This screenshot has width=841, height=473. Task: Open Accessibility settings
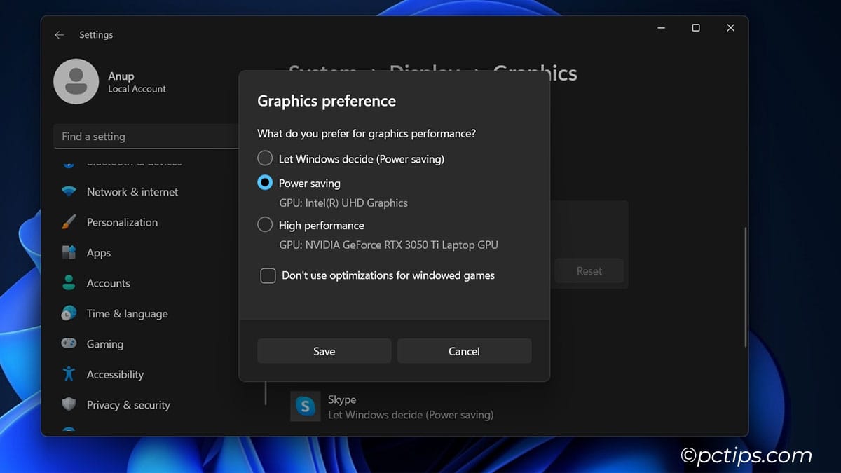pyautogui.click(x=115, y=375)
